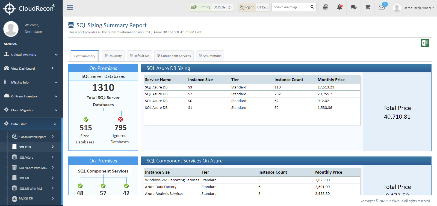Open SQL VCore With MLS item
This screenshot has width=437, height=206.
[31, 168]
